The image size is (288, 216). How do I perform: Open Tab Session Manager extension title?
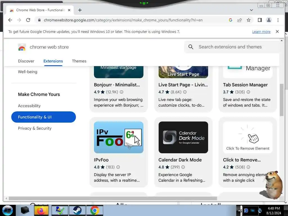point(245,85)
